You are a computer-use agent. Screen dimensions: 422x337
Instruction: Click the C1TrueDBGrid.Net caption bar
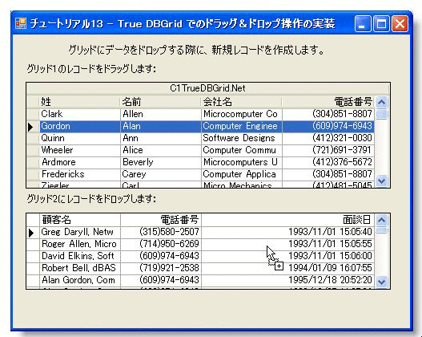(207, 88)
